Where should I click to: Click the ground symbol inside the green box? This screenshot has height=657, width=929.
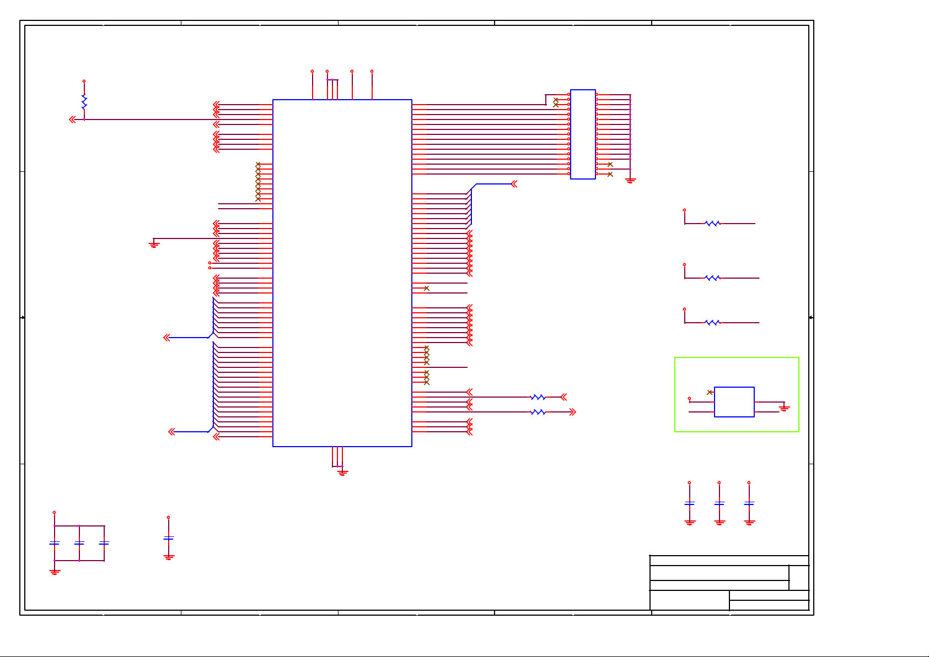pos(785,408)
